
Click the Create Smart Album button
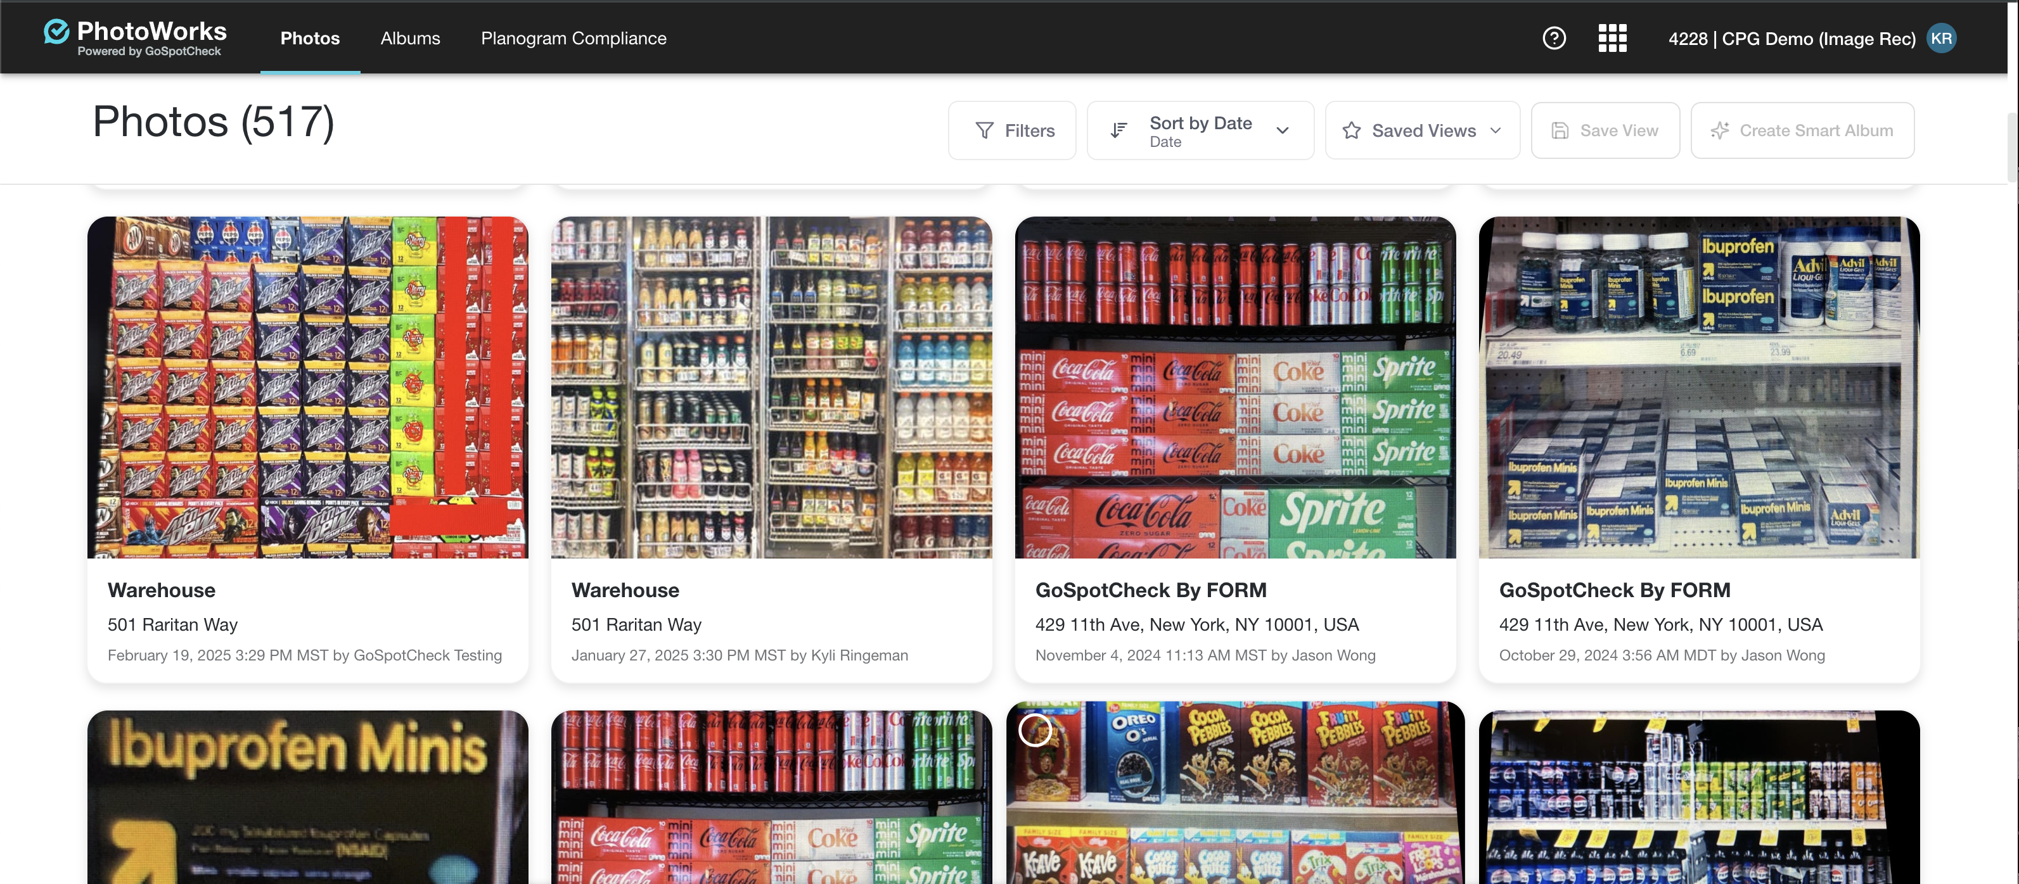point(1802,130)
